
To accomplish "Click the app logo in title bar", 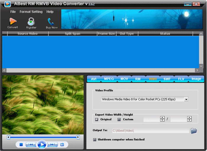I will 7,4.
